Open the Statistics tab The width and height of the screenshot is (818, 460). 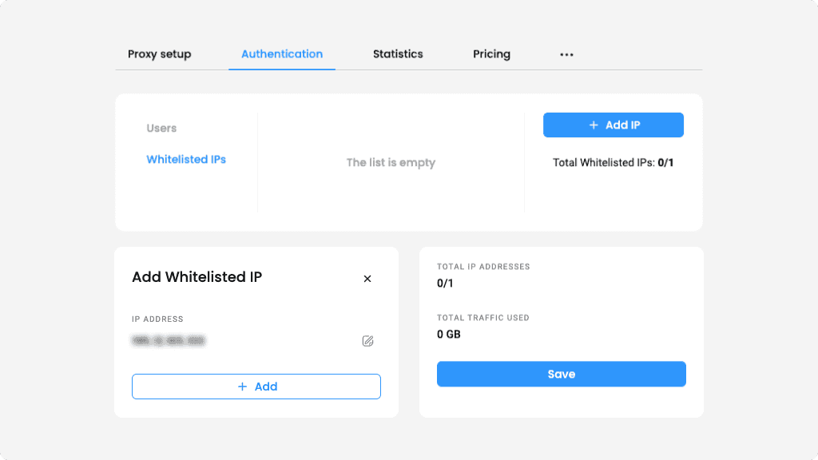(398, 54)
